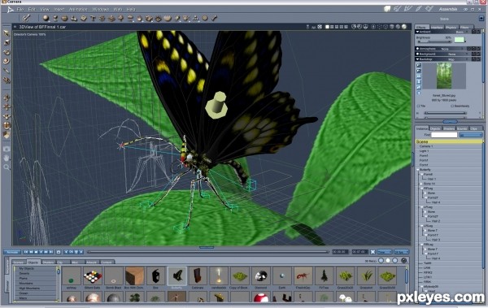488x308 pixels.
Task: Select the High Mountains browser folder
Action: [x=29, y=288]
